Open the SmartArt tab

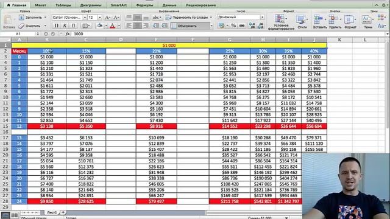coord(119,5)
